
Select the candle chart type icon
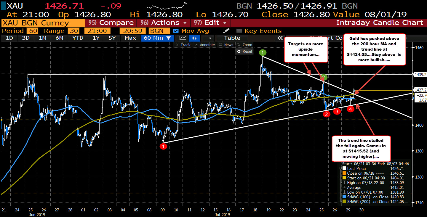[x=194, y=38]
